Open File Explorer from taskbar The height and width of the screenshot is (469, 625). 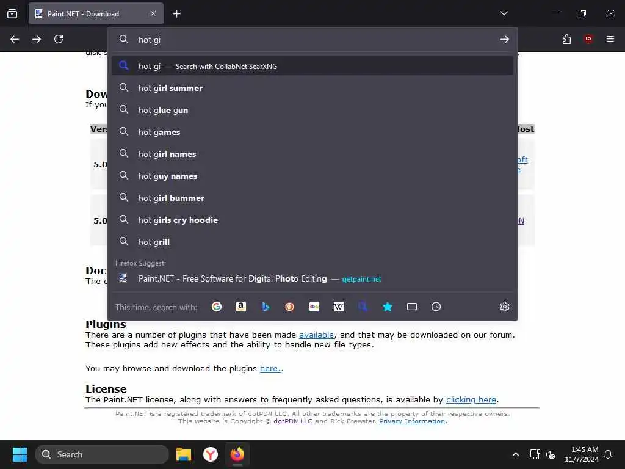[x=184, y=454]
